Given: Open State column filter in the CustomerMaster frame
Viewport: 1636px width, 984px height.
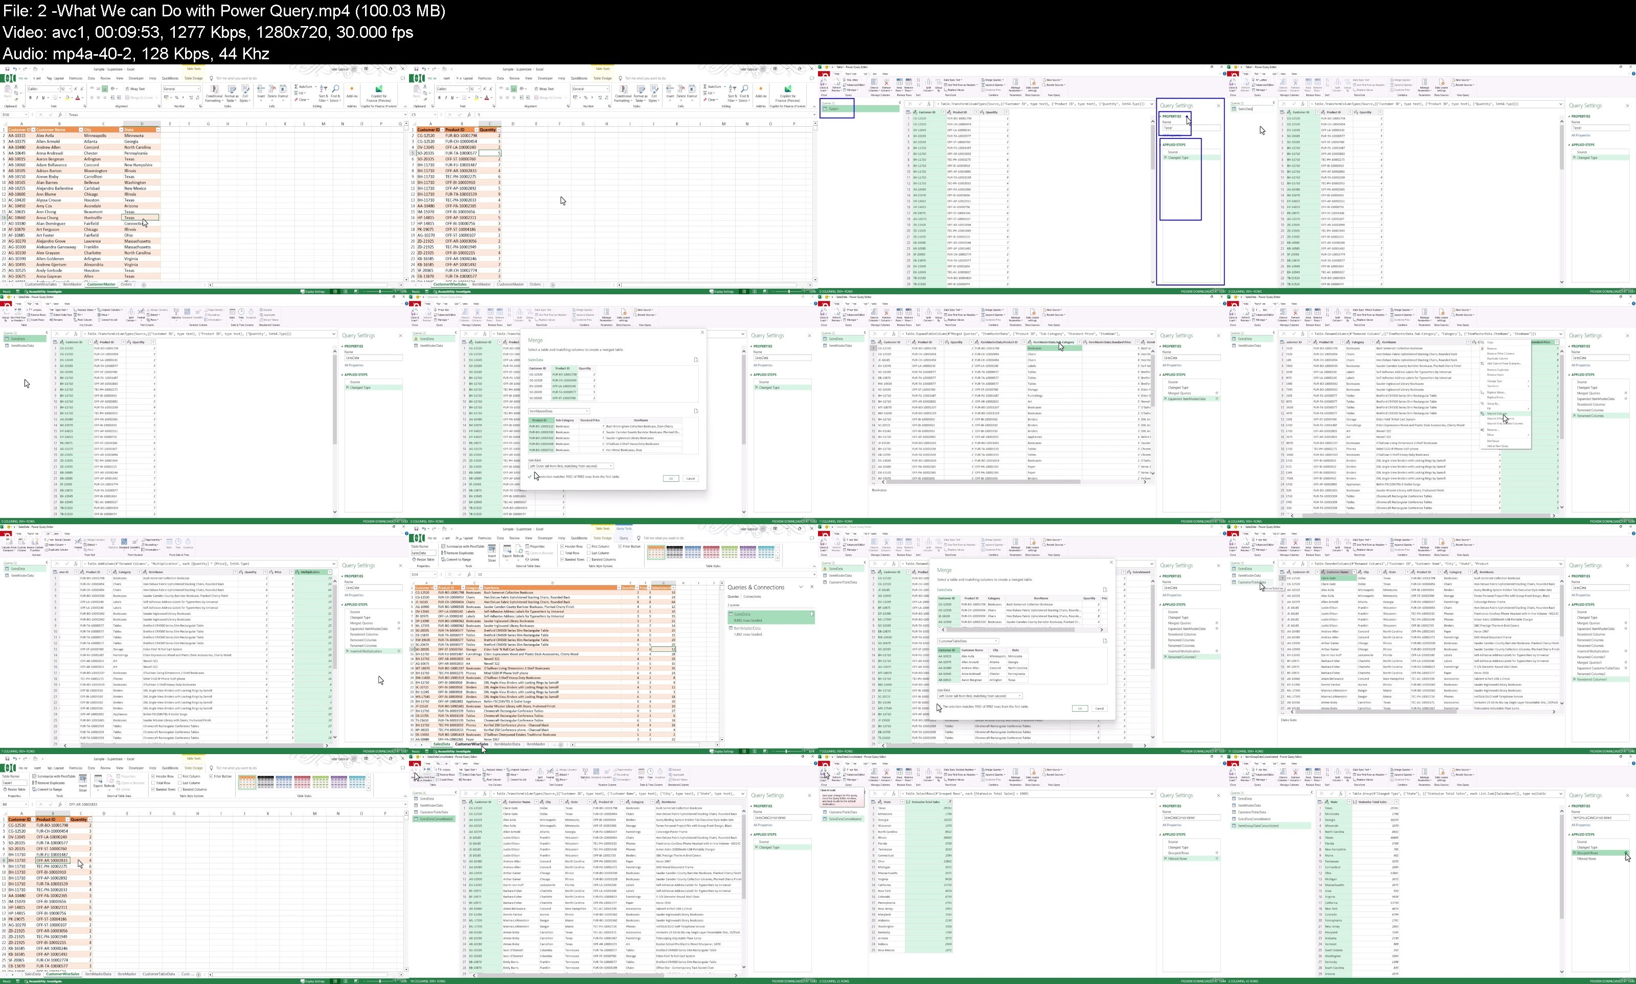Looking at the screenshot, I should click(158, 130).
